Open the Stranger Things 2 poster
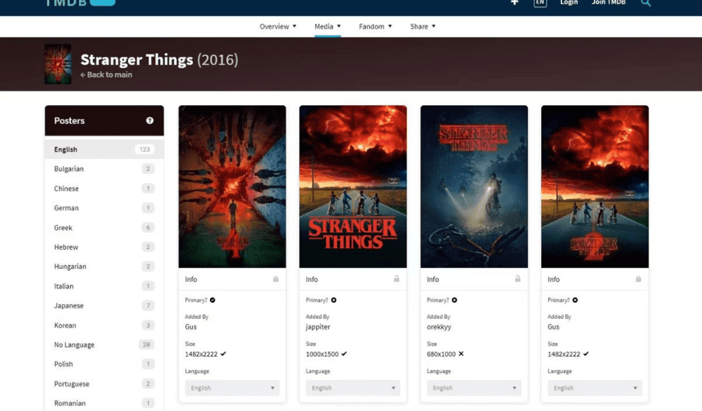The image size is (702, 411). 594,187
